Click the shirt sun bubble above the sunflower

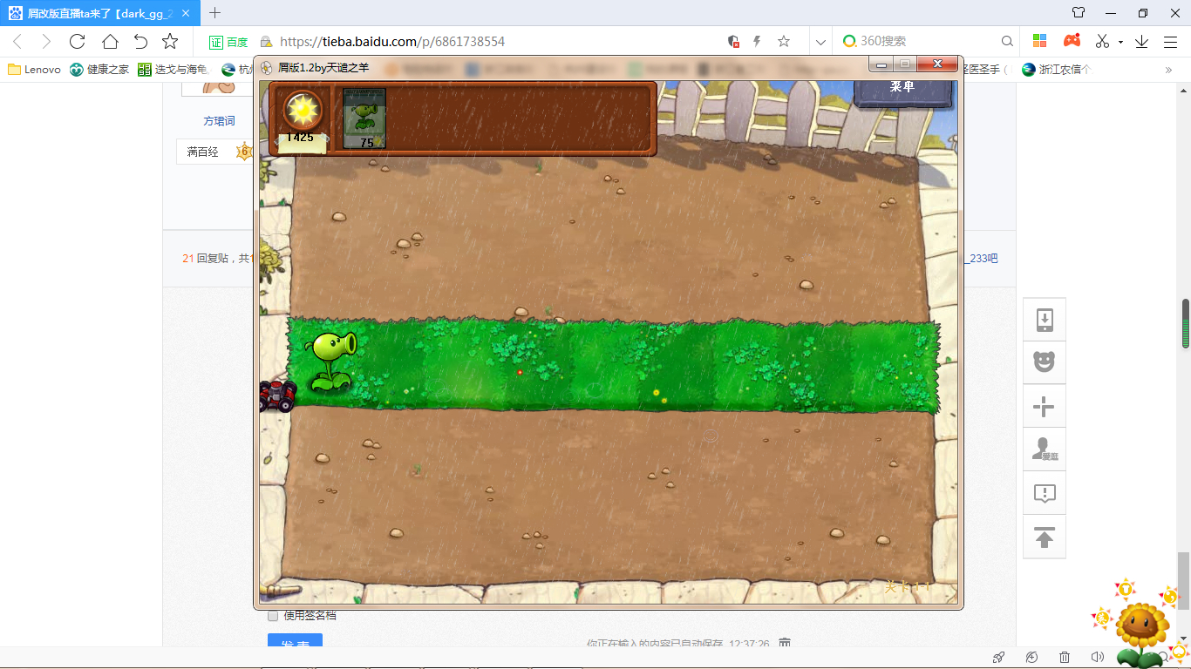tap(1126, 589)
